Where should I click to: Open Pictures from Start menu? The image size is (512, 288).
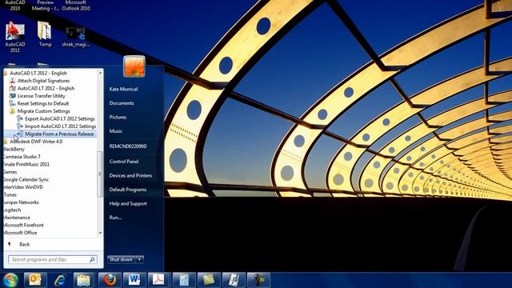tap(118, 117)
